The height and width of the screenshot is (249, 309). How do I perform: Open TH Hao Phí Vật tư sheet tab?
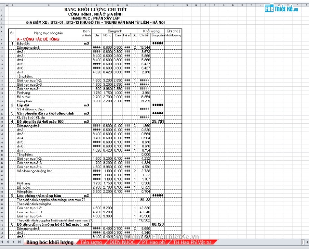pyautogui.click(x=192, y=242)
